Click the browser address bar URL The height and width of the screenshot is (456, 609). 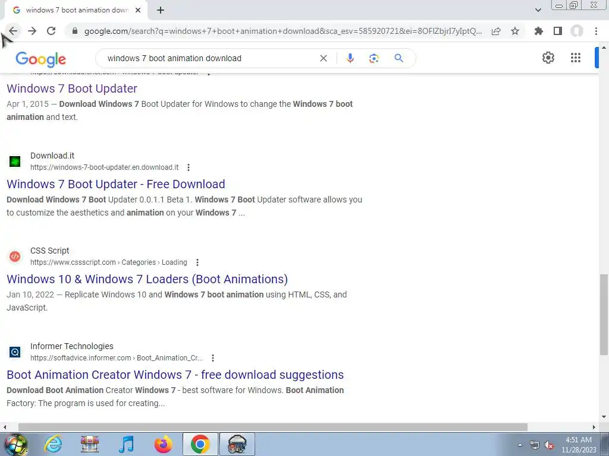pos(283,31)
